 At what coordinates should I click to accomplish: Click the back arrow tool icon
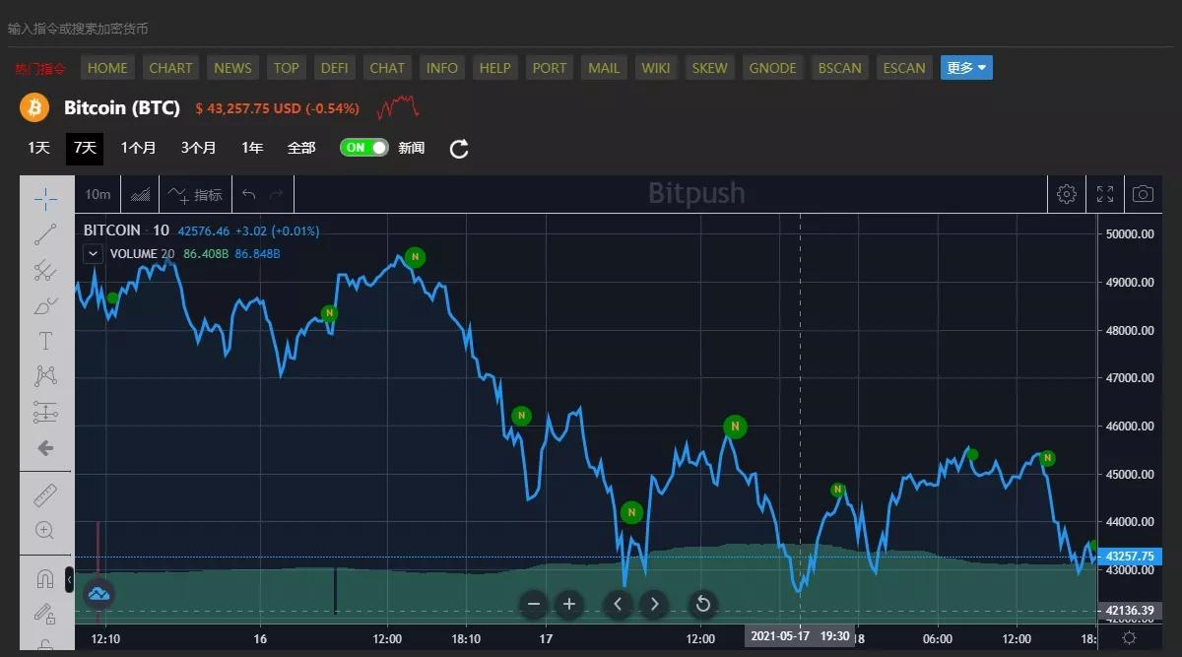coord(45,448)
